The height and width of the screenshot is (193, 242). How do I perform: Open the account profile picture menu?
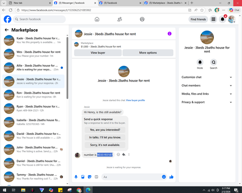231,19
